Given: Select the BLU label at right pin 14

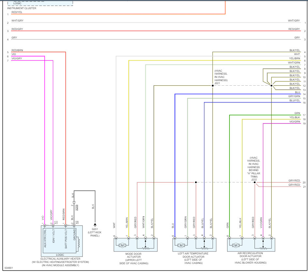Looking at the screenshot, I should 297,92.
